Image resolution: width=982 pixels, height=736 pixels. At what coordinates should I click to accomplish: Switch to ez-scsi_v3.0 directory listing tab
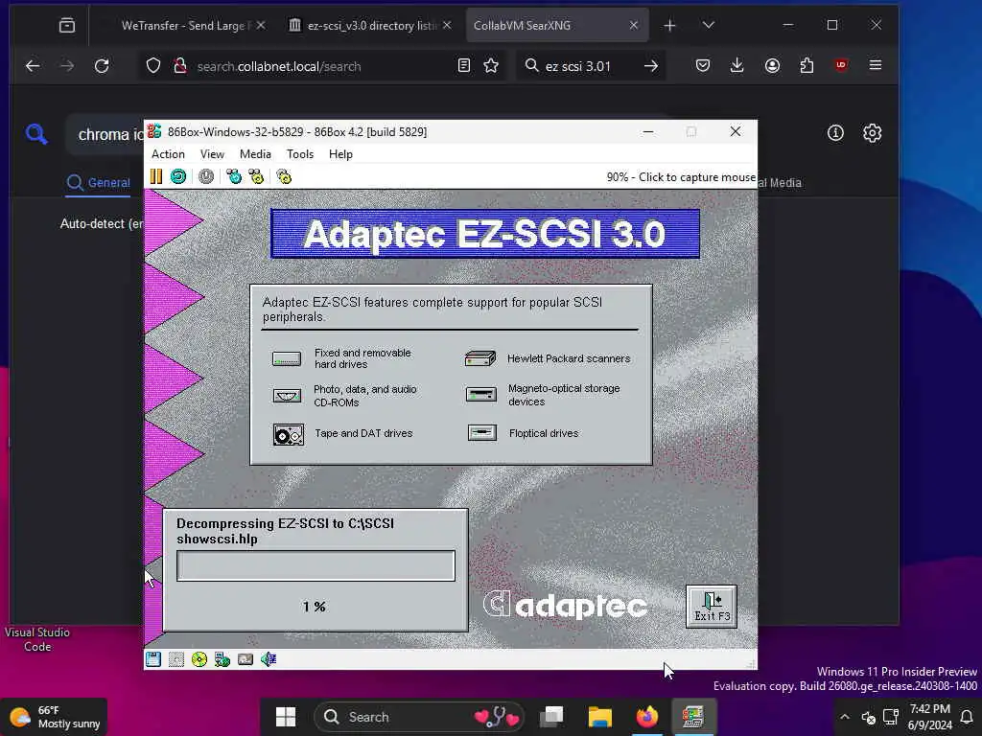pyautogui.click(x=369, y=26)
